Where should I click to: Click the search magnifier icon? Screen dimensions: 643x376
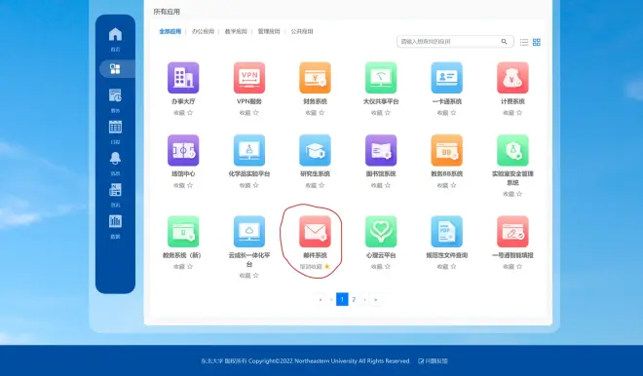click(x=504, y=42)
